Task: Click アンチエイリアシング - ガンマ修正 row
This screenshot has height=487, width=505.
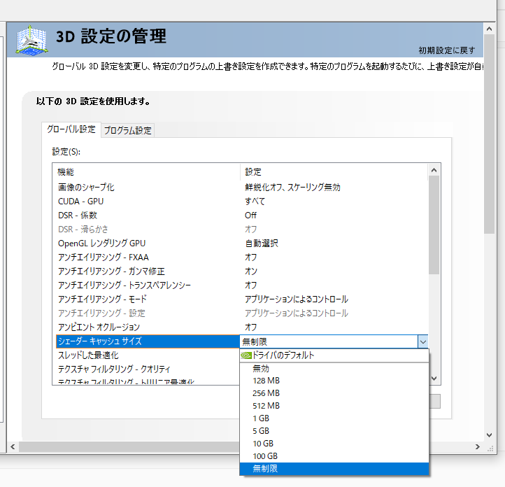Action: tap(241, 271)
